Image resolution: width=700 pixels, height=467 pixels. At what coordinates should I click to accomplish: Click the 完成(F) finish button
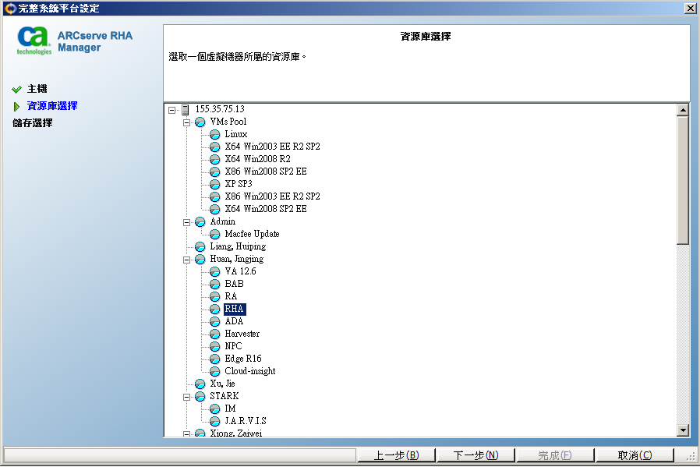(x=555, y=455)
